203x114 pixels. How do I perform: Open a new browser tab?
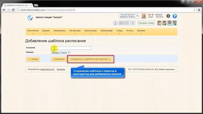(36, 5)
